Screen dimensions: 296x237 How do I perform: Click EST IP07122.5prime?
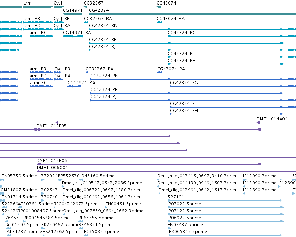[184, 211]
